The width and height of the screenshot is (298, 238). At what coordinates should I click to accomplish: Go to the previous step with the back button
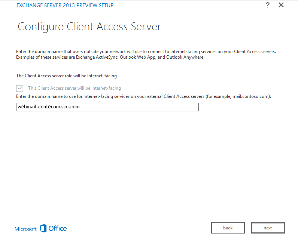pyautogui.click(x=228, y=228)
